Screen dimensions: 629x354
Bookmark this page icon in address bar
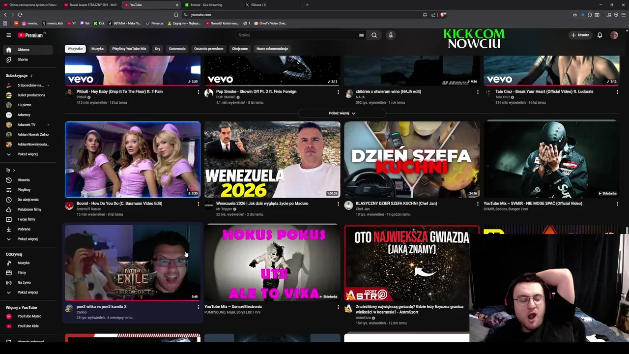(x=176, y=15)
